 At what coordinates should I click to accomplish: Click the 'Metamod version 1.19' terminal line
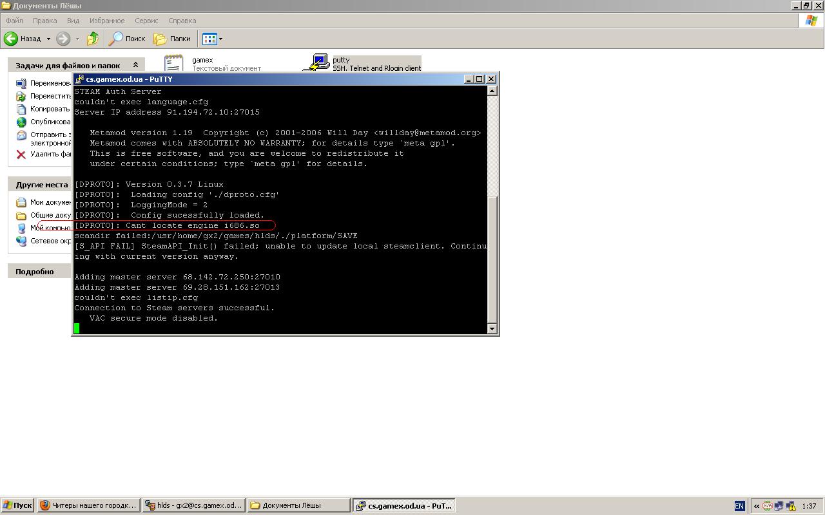point(286,133)
